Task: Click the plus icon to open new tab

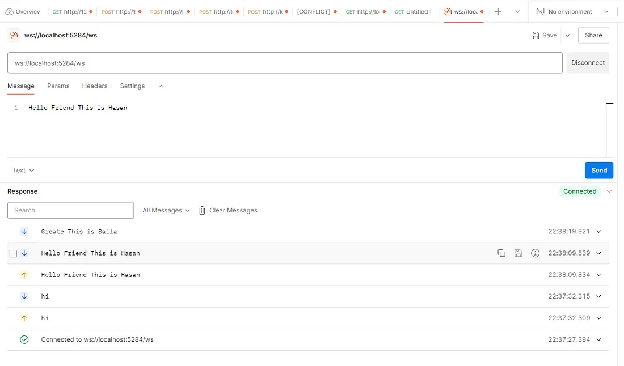Action: coord(498,11)
